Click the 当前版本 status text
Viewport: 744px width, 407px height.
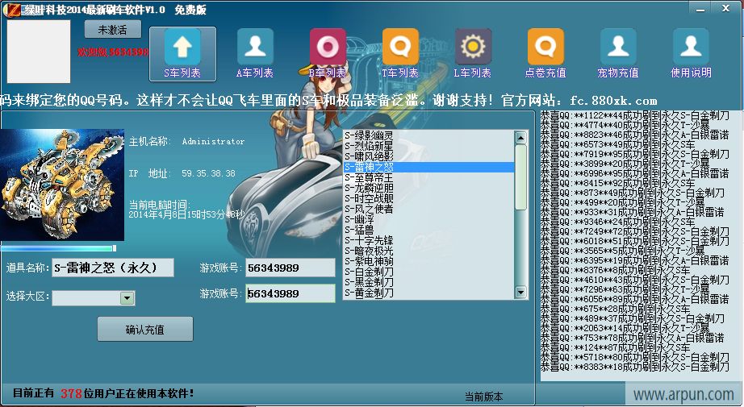[x=483, y=397]
